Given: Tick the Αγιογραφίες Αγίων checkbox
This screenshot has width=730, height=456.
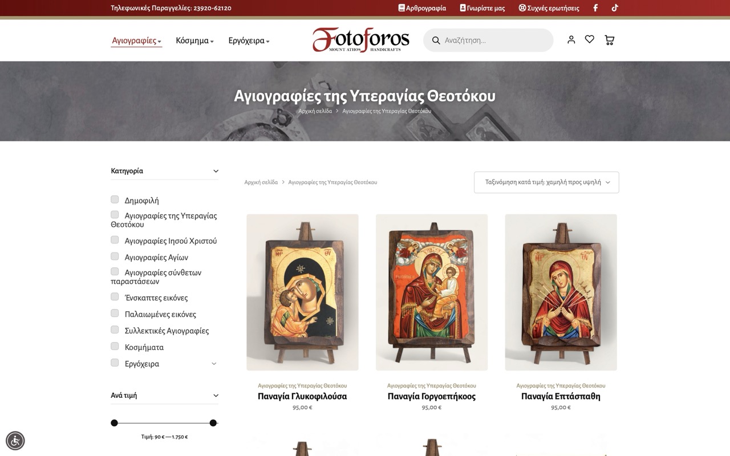Looking at the screenshot, I should (115, 256).
